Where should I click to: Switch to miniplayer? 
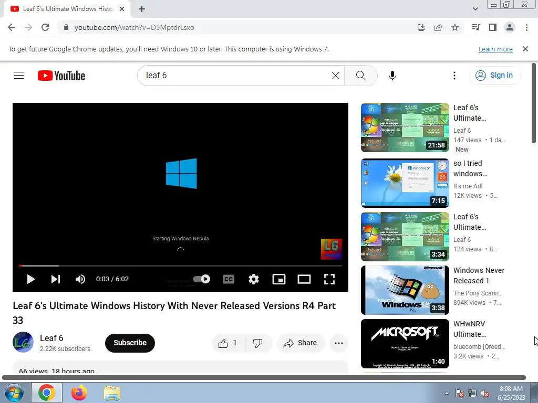279,279
